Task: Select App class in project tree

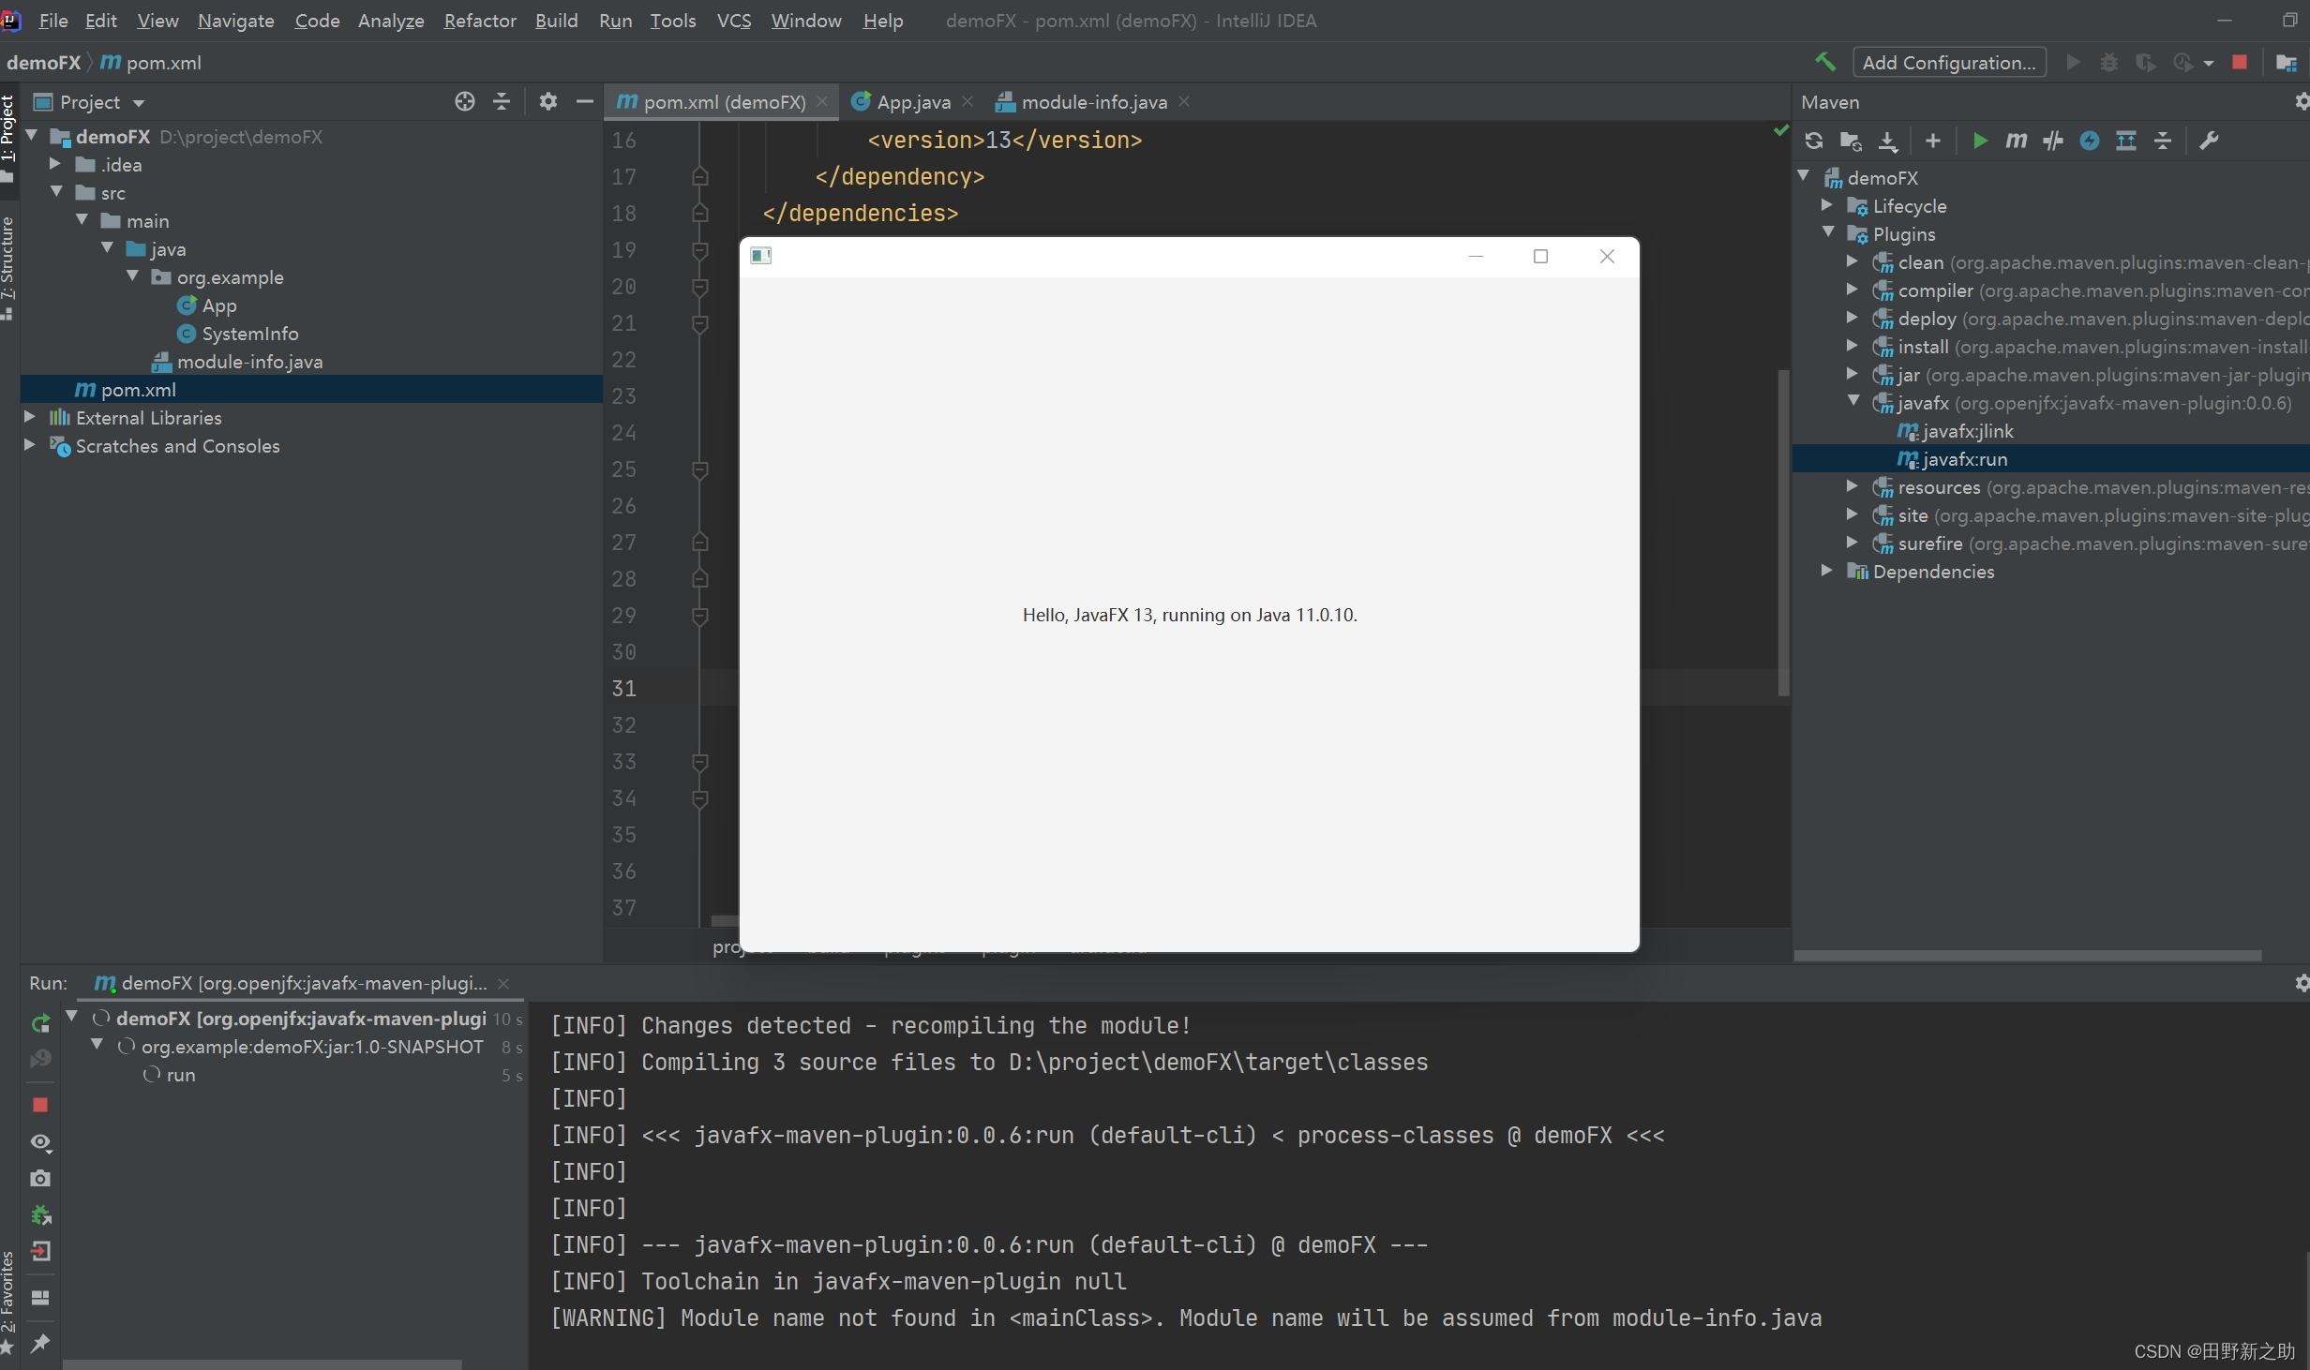Action: [219, 305]
